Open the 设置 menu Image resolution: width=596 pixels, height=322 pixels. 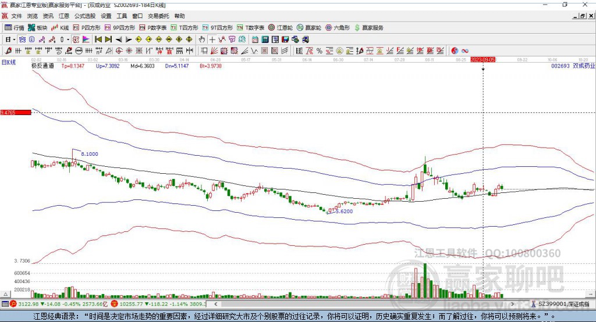point(106,16)
